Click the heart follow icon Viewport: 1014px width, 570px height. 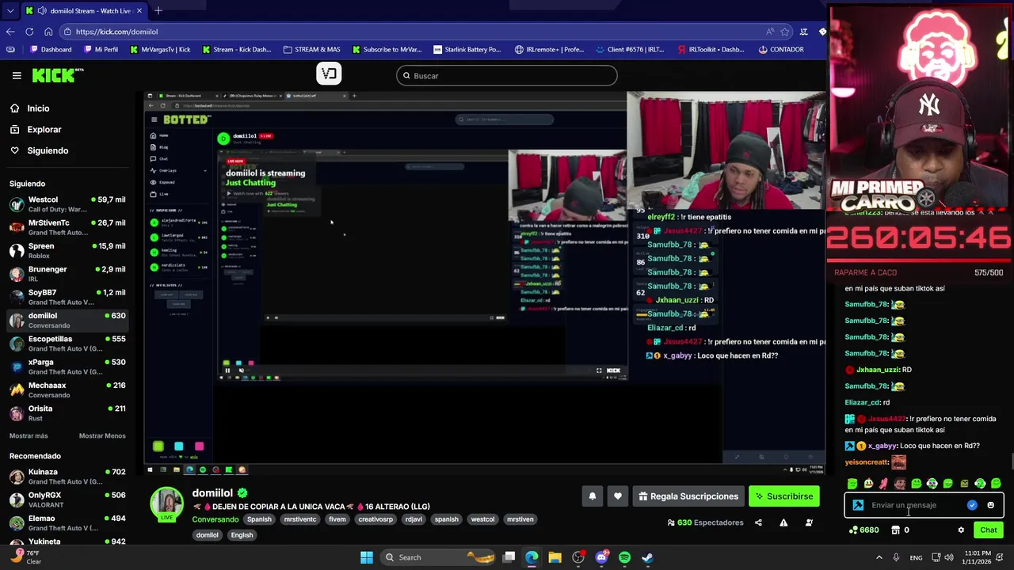(x=618, y=496)
